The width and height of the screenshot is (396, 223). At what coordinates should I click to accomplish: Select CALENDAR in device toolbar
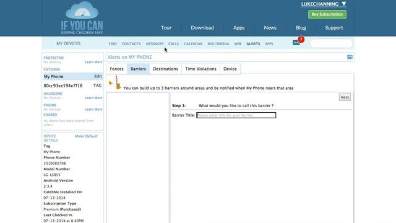tap(193, 44)
